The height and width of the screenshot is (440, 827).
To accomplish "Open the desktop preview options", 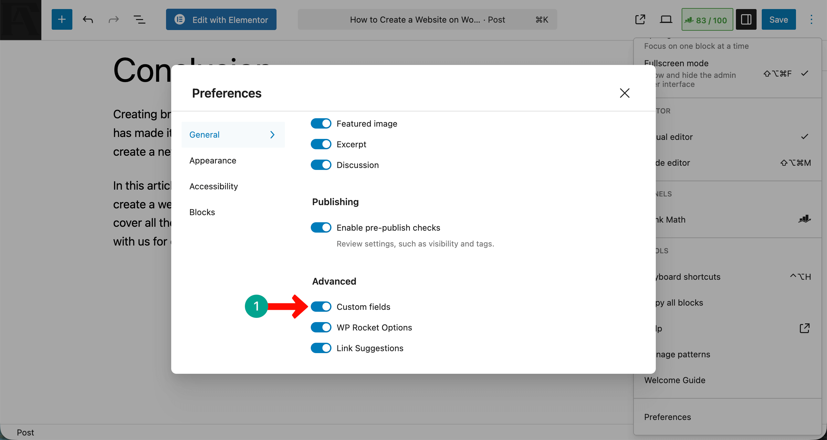I will (x=666, y=19).
